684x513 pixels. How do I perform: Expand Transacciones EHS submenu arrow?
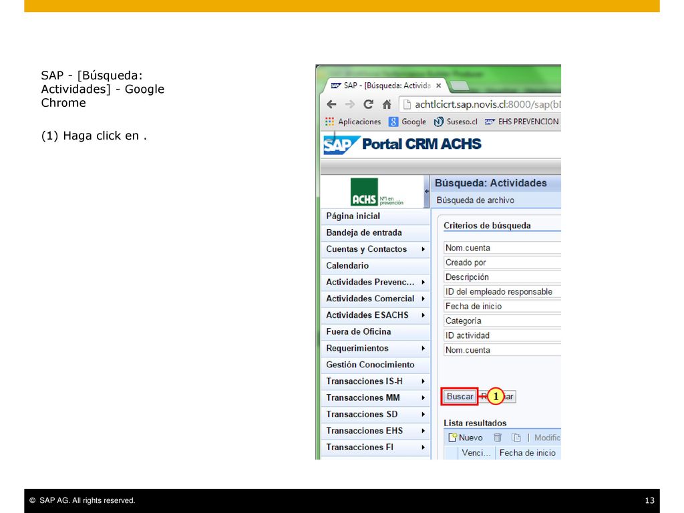(423, 431)
